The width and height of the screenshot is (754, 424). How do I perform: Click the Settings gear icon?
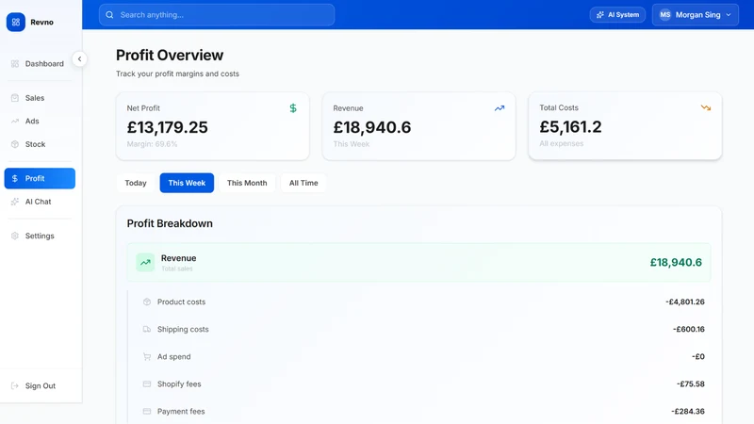[x=15, y=236]
